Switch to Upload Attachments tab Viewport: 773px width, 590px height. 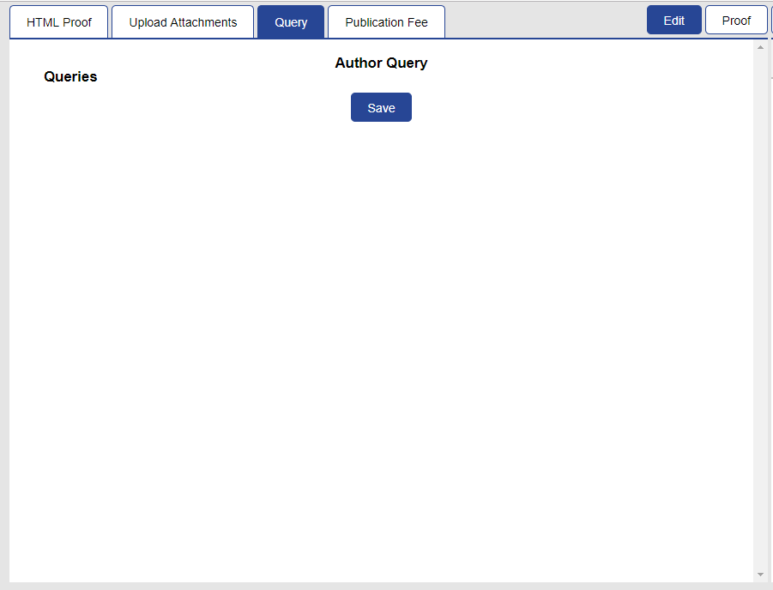[183, 22]
